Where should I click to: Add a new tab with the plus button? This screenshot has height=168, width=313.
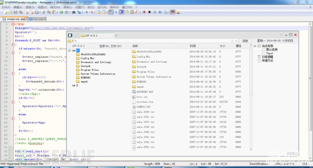[x=116, y=36]
